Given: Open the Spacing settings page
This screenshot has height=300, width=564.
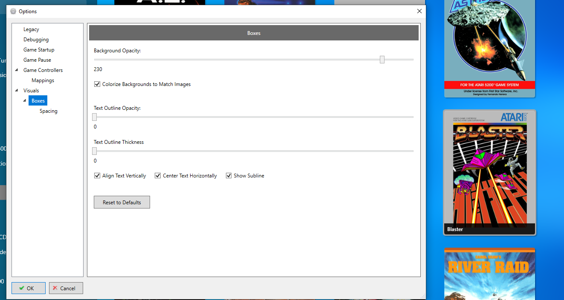Looking at the screenshot, I should [48, 111].
